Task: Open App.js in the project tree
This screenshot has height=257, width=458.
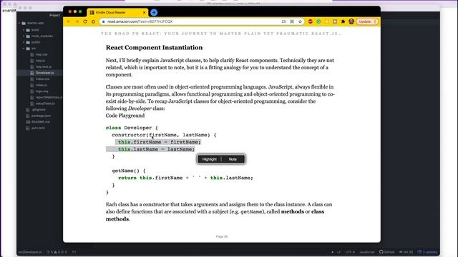Action: pos(40,61)
